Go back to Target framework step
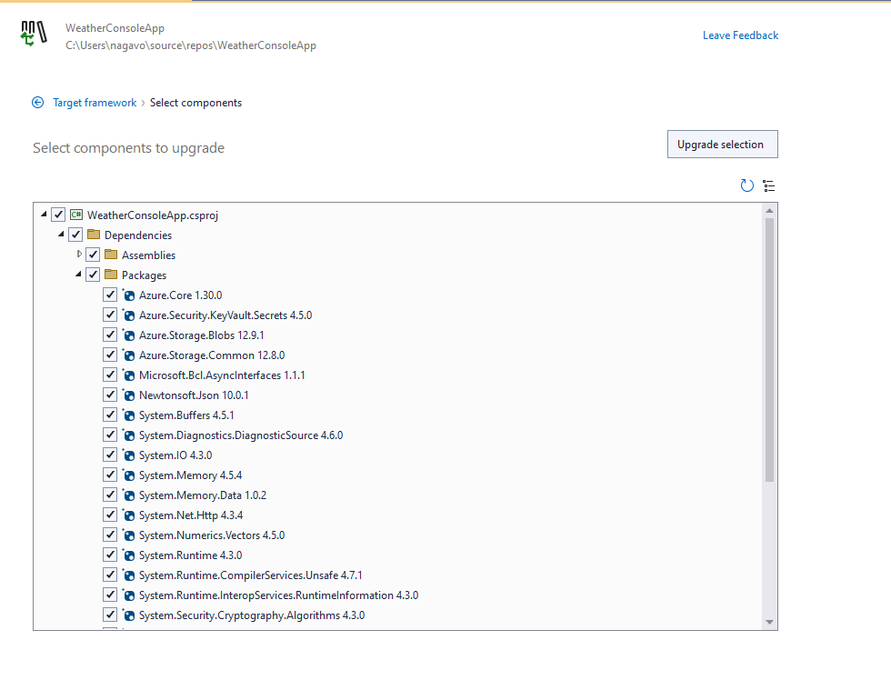The image size is (891, 700). pyautogui.click(x=95, y=103)
